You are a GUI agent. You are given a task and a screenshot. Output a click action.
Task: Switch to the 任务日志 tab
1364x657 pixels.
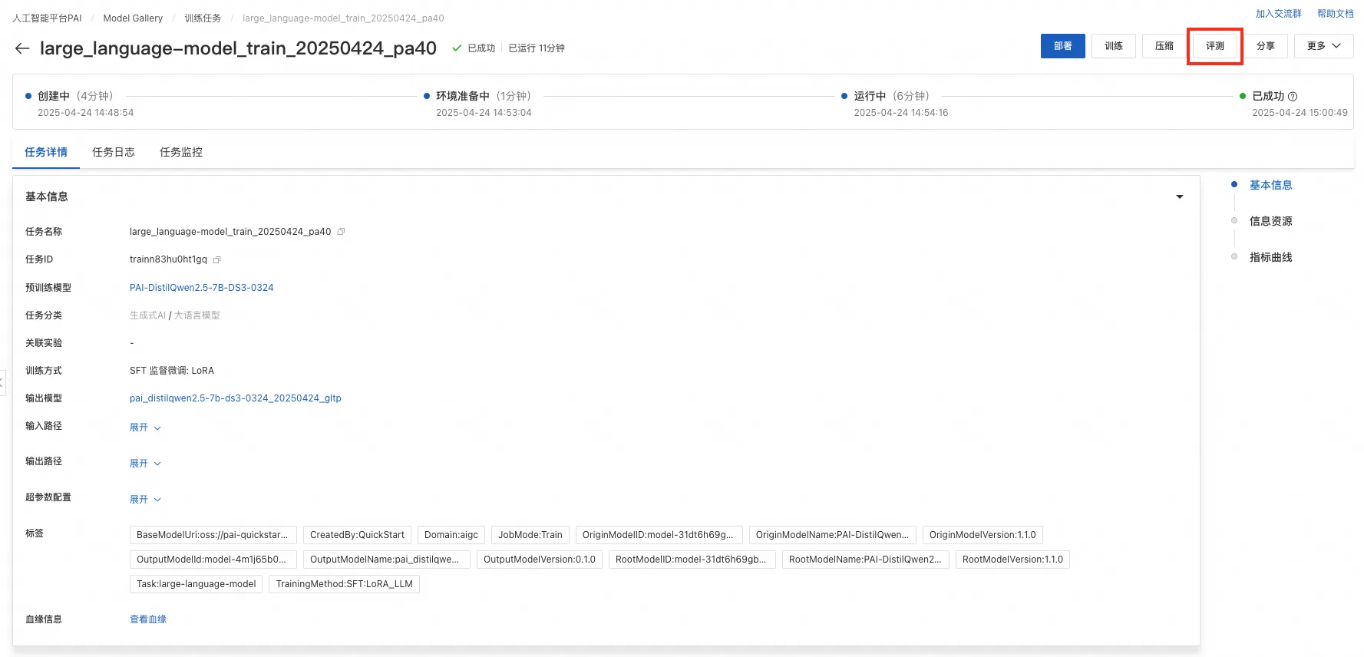click(114, 152)
